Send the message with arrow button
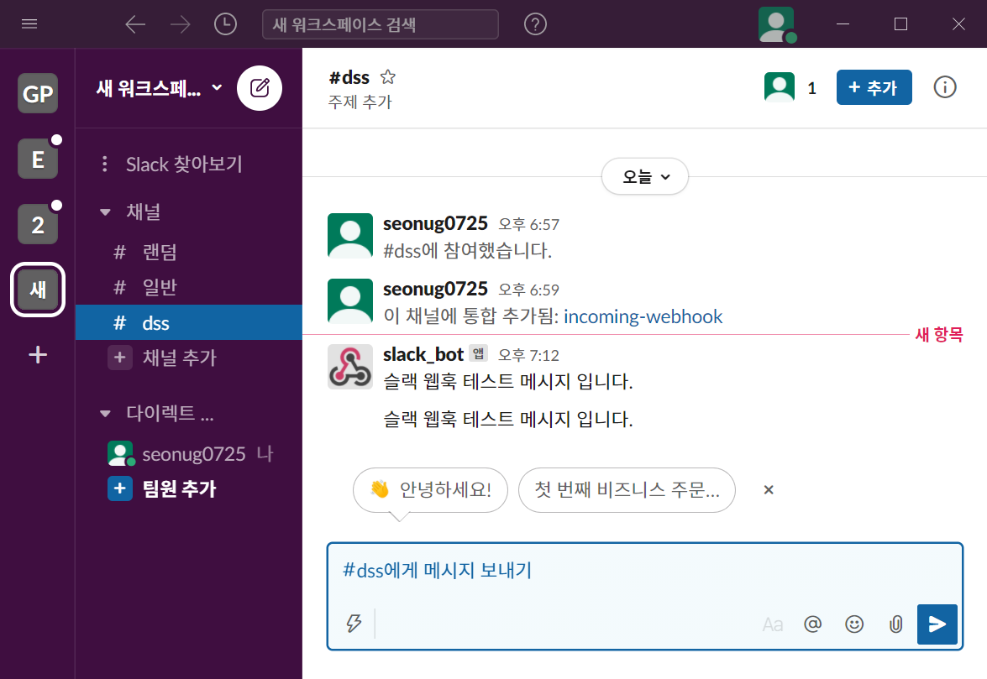The height and width of the screenshot is (679, 987). tap(937, 624)
